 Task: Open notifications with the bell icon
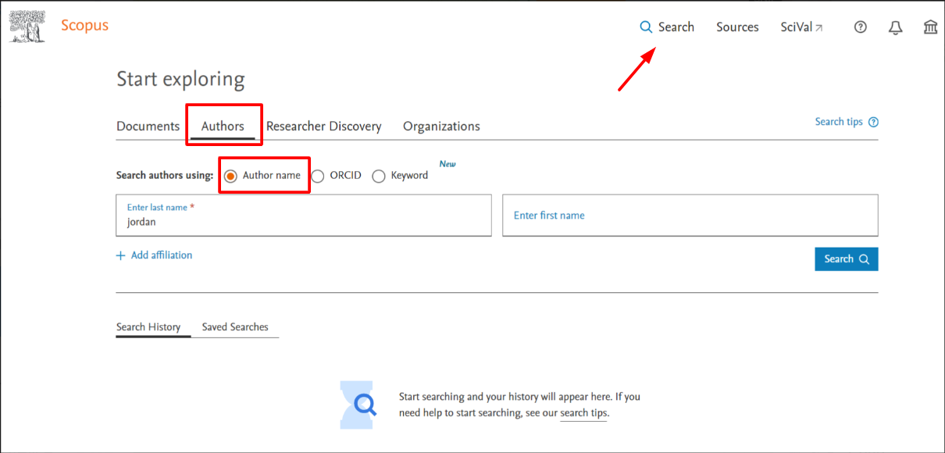point(895,27)
